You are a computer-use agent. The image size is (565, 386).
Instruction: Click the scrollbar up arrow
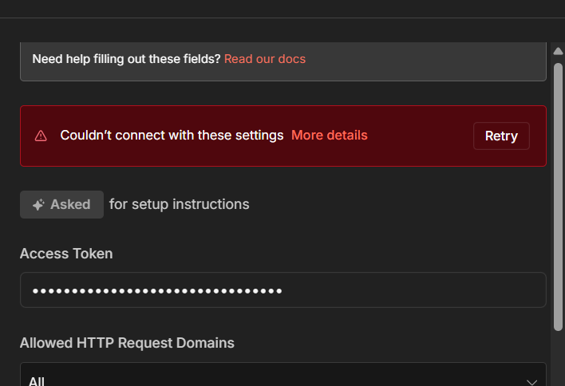[558, 52]
